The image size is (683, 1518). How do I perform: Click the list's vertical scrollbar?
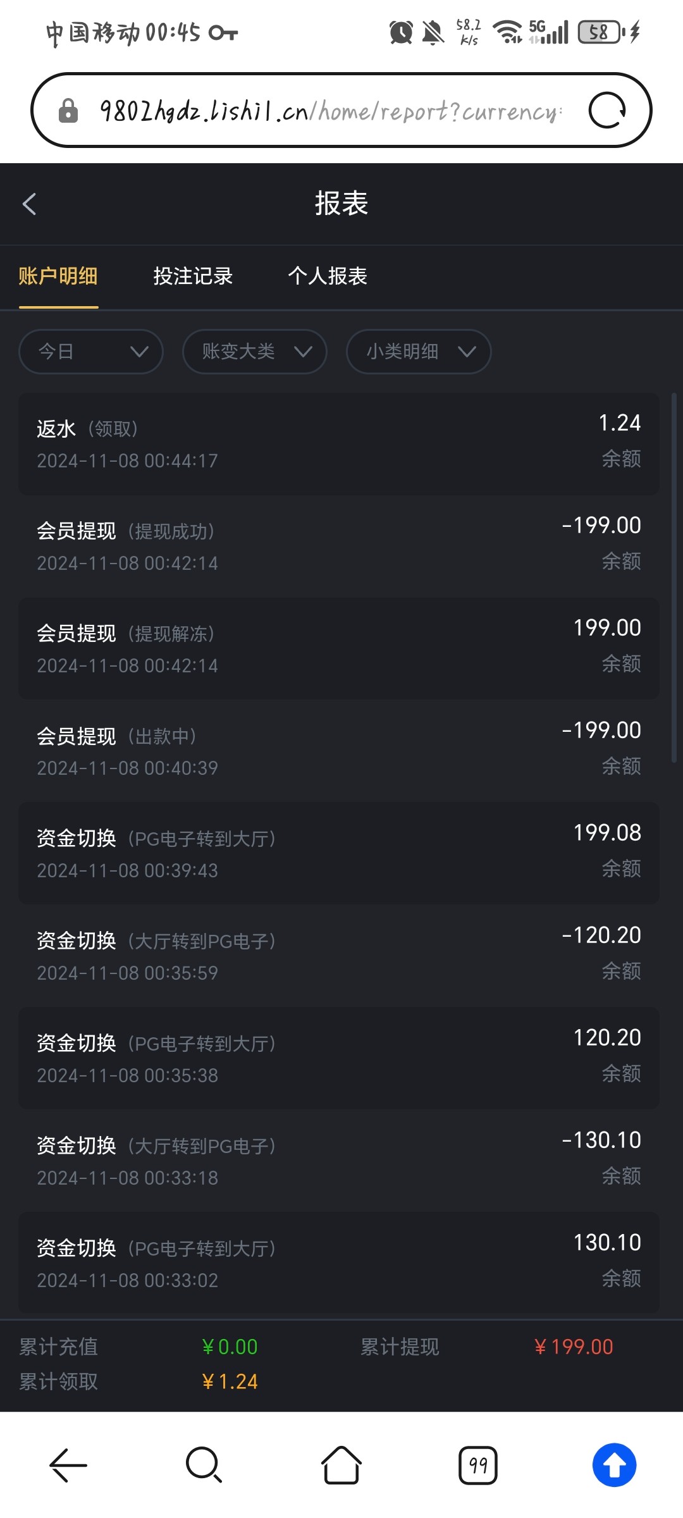tap(674, 577)
